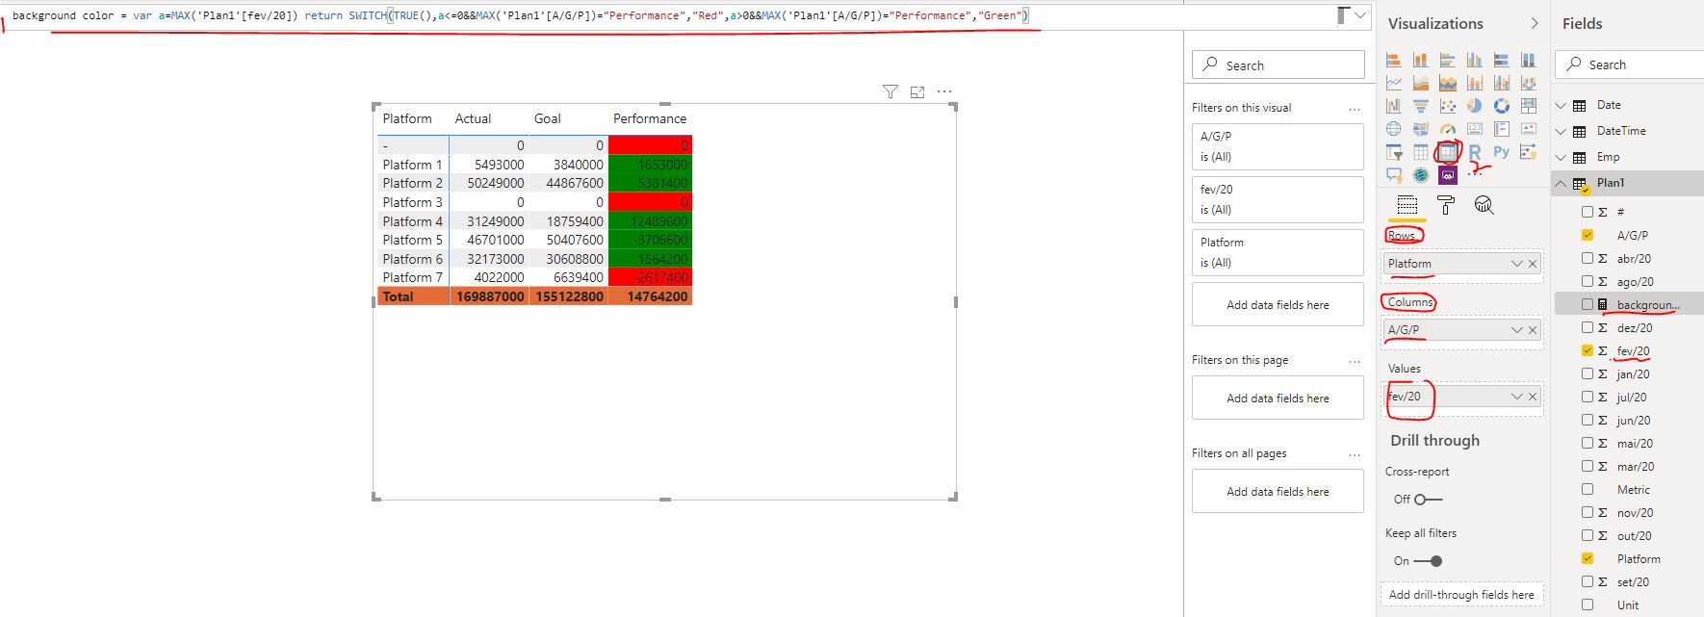The height and width of the screenshot is (617, 1704).
Task: Add an R script visual
Action: (x=1475, y=152)
